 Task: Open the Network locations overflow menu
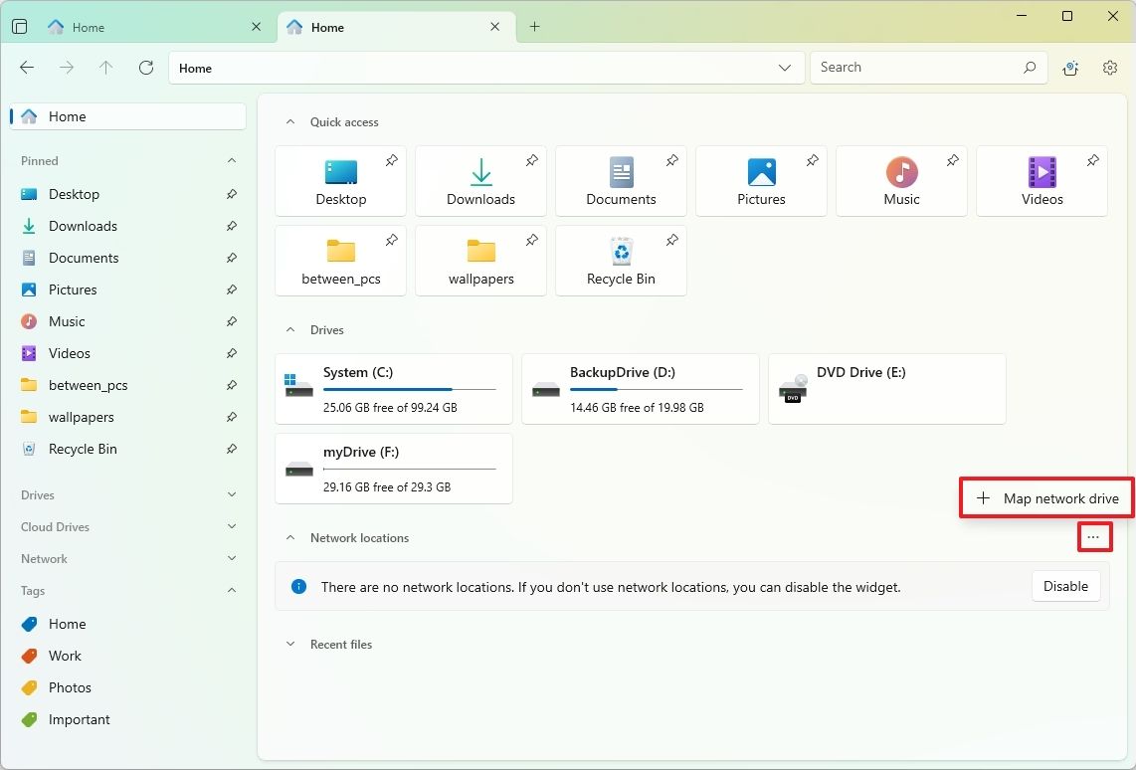(x=1094, y=537)
